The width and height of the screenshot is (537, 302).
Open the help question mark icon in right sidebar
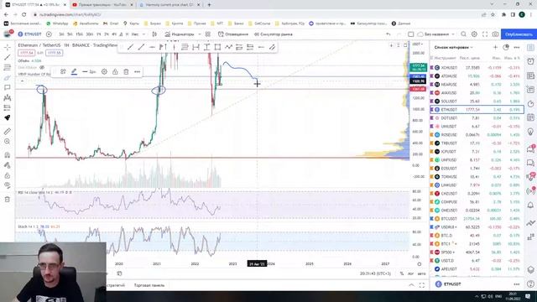click(x=530, y=284)
